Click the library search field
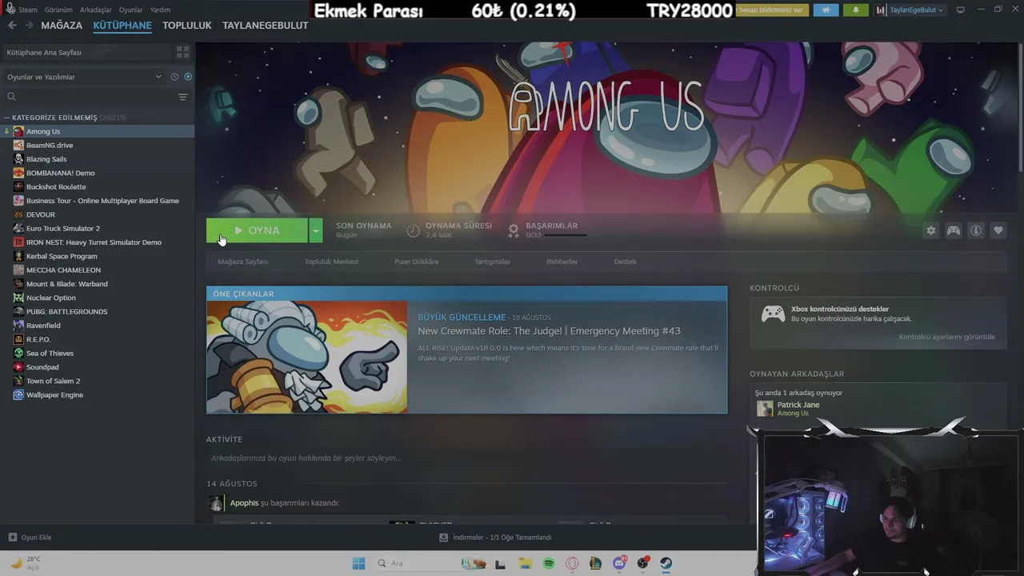1024x576 pixels. (88, 97)
